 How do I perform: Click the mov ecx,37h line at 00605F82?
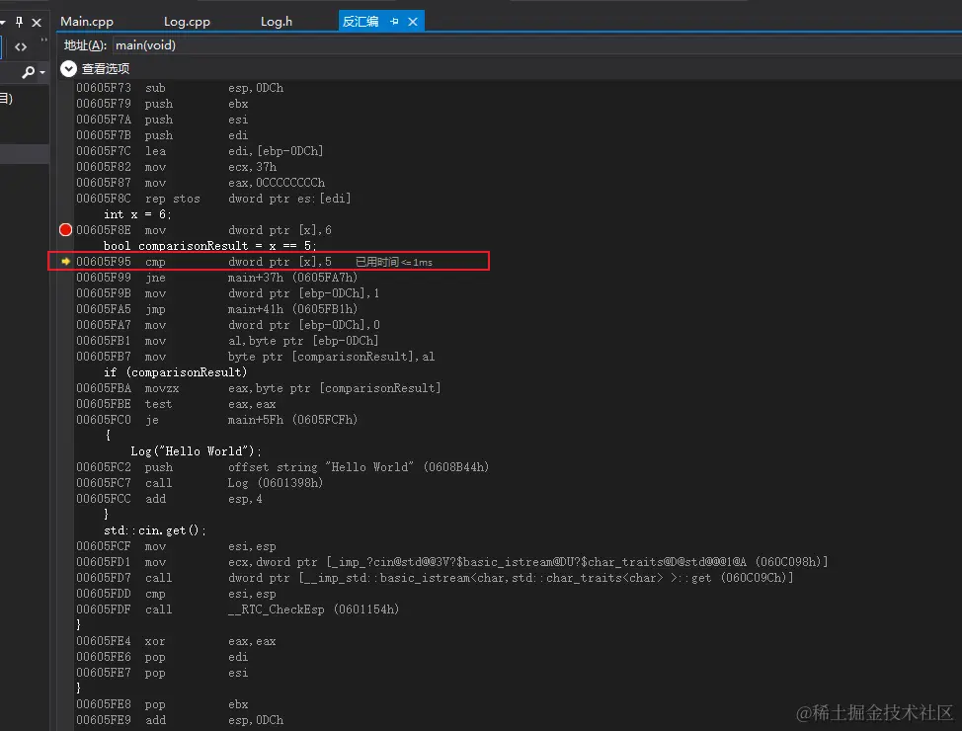176,167
